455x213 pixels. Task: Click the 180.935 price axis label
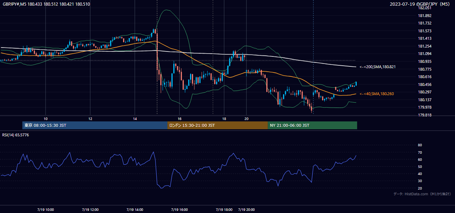pyautogui.click(x=425, y=61)
